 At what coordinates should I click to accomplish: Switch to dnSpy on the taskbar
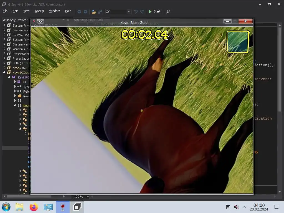77,207
